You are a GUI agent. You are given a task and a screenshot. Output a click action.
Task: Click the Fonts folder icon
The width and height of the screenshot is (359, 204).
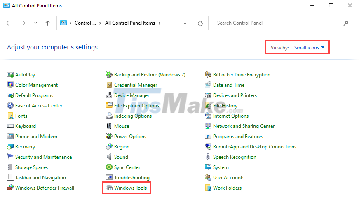click(x=10, y=116)
